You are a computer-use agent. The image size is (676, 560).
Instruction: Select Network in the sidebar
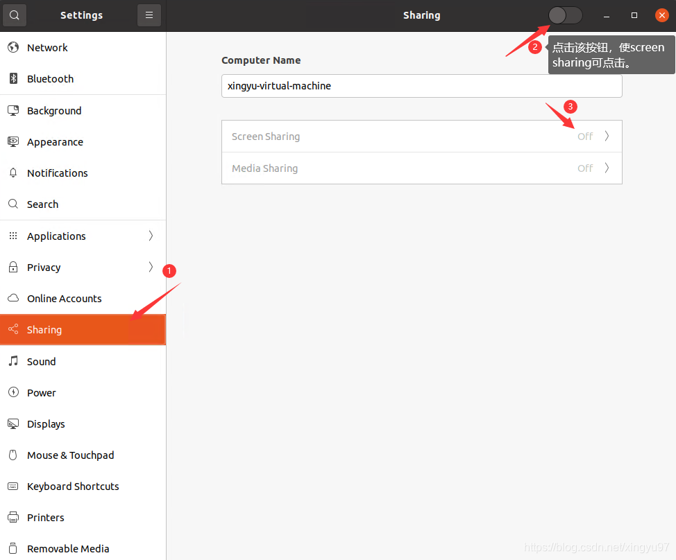pyautogui.click(x=83, y=47)
